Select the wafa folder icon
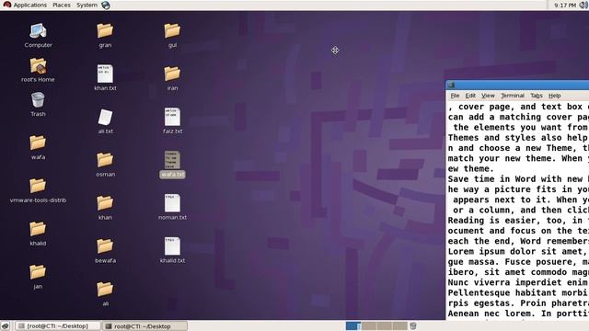 (38, 143)
